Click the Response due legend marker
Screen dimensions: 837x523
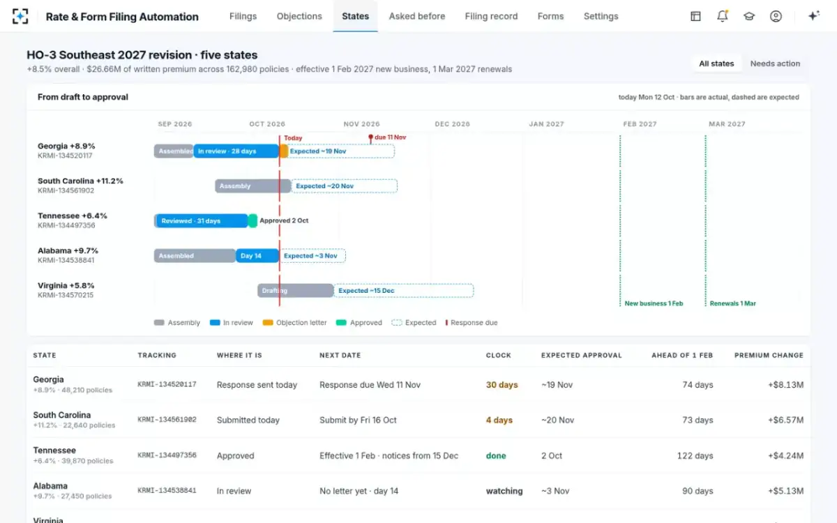coord(446,323)
